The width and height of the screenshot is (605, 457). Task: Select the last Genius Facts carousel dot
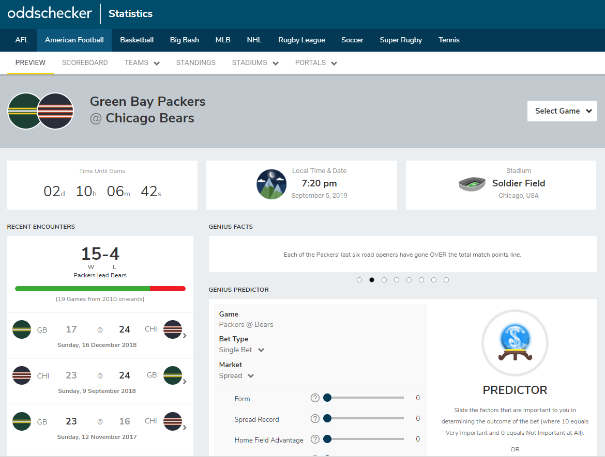[446, 280]
